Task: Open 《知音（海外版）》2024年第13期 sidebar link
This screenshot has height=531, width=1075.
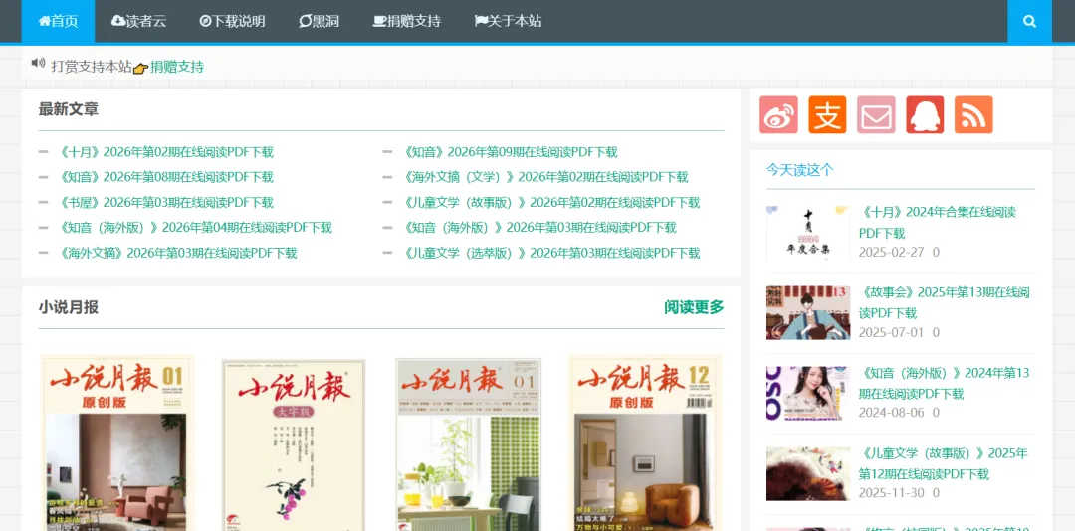Action: coord(944,383)
